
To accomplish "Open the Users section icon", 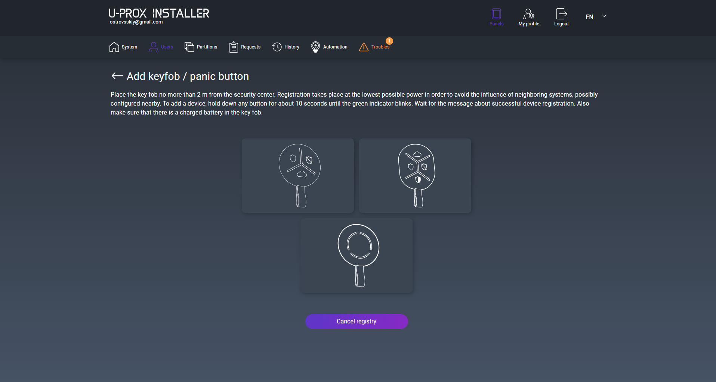I will click(153, 47).
